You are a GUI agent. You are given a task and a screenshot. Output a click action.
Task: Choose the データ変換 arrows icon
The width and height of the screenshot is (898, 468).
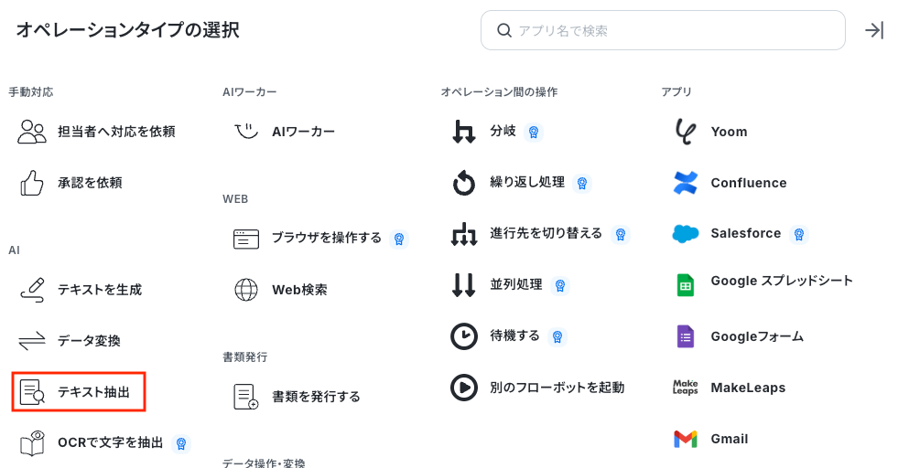(32, 341)
